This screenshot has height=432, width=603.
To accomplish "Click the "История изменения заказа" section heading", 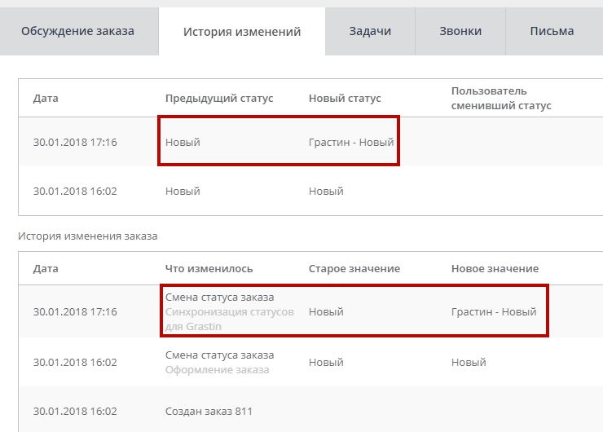I will point(87,236).
